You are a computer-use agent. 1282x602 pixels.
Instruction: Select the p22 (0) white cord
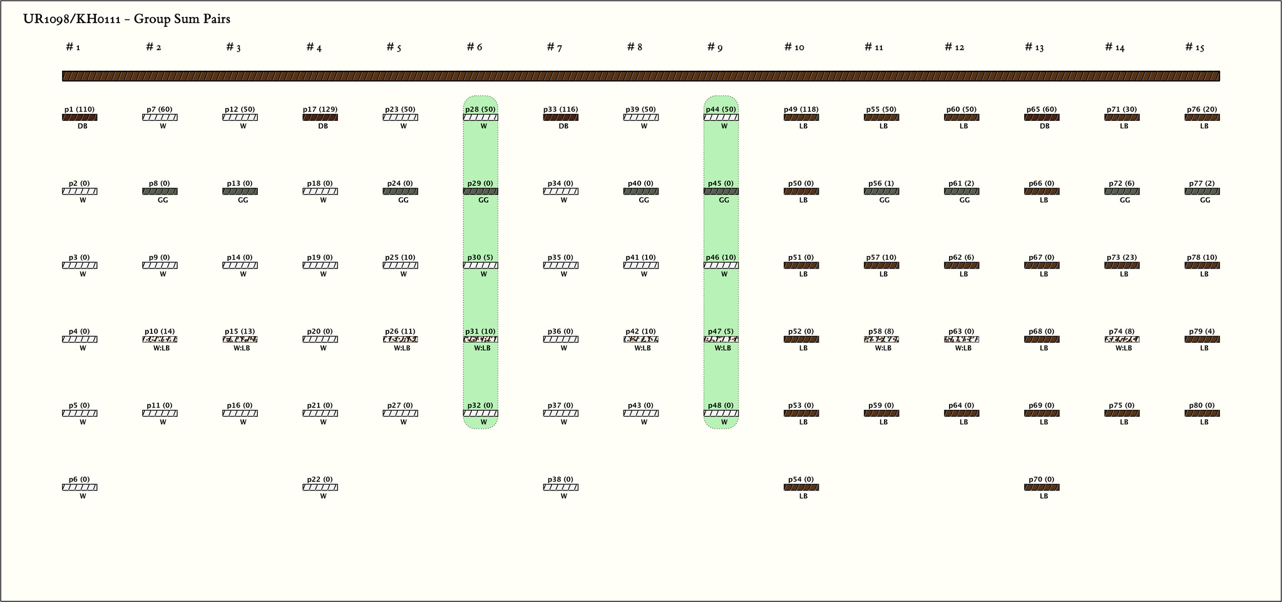click(320, 487)
